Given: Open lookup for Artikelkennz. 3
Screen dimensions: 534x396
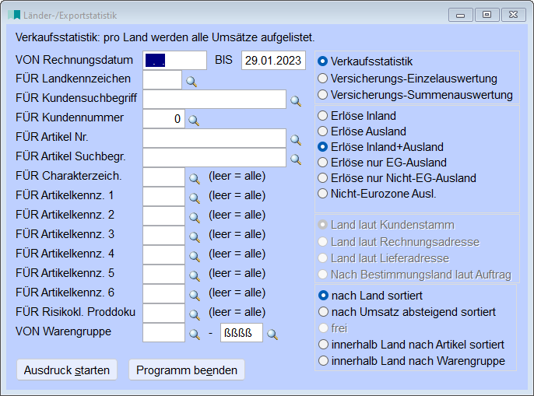Looking at the screenshot, I should [195, 237].
